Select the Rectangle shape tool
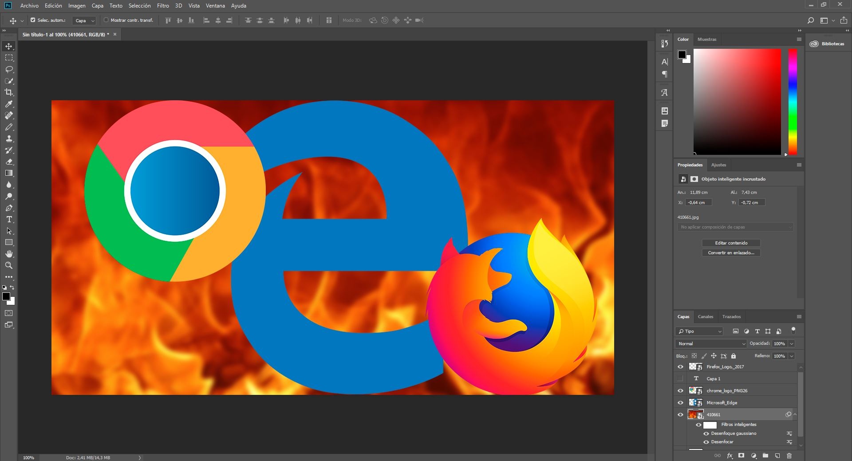 [x=9, y=242]
